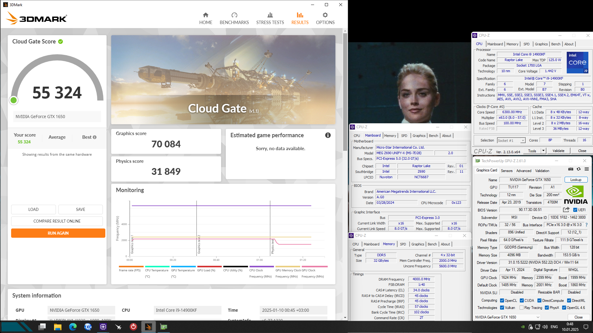Click the Bus Interface question mark in GPU-Z

tap(587, 225)
